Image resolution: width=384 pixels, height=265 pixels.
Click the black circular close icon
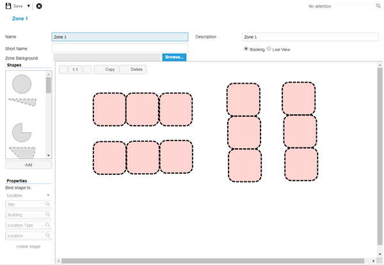(39, 6)
